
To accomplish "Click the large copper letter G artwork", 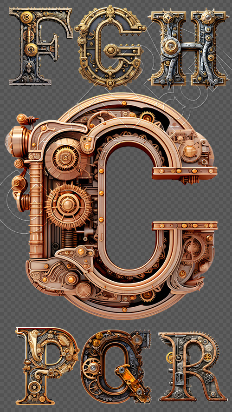I will tap(111, 206).
